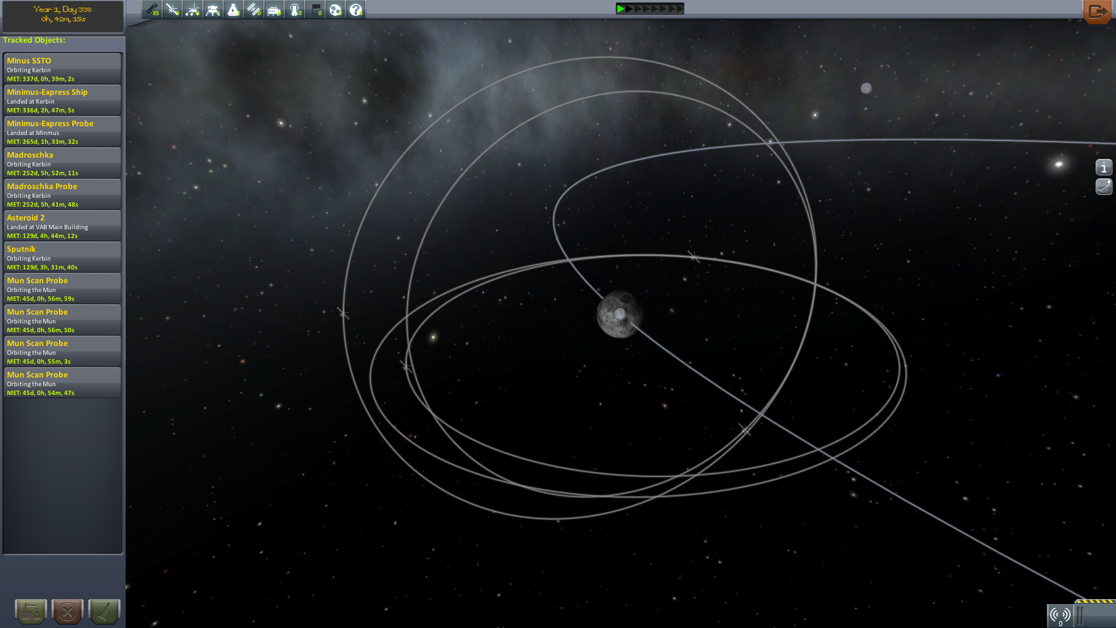
Task: Click the EVA kerbal filter icon
Action: [295, 9]
